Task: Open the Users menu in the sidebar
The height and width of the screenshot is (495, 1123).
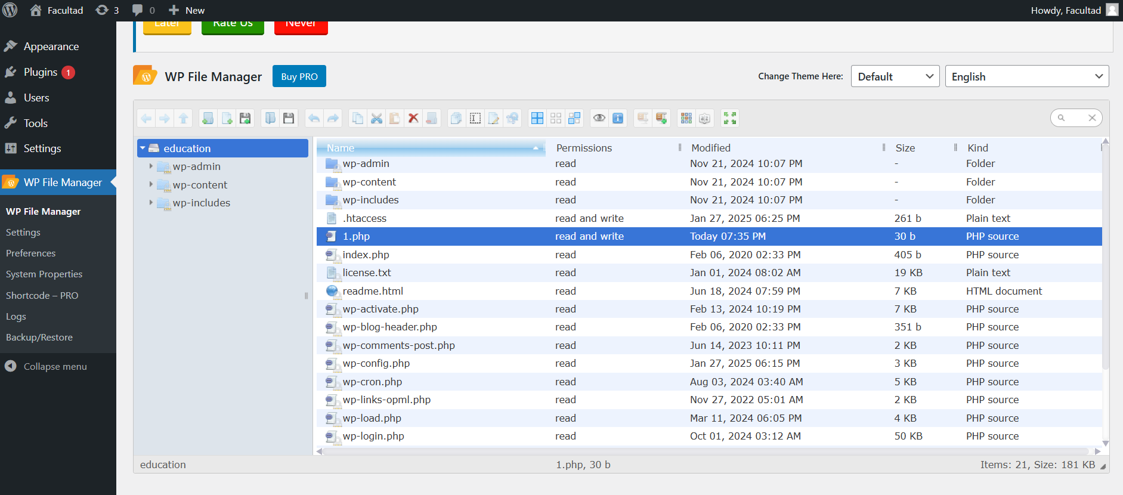Action: pyautogui.click(x=58, y=98)
